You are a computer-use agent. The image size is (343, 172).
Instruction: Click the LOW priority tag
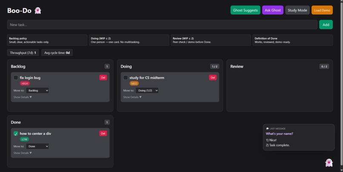pyautogui.click(x=24, y=139)
